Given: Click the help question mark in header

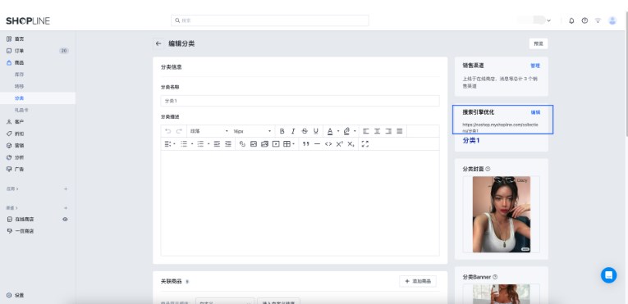Looking at the screenshot, I should (x=584, y=20).
